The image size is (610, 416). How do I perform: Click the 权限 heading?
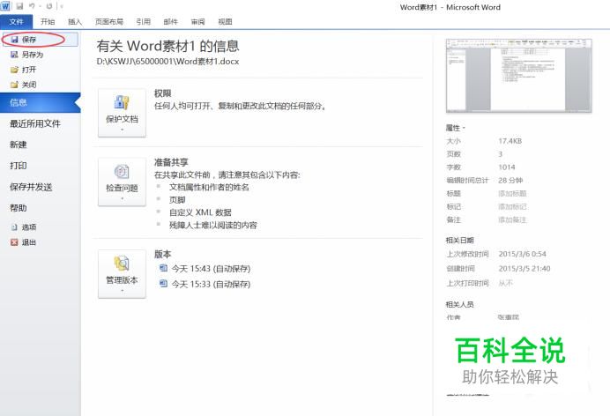162,93
